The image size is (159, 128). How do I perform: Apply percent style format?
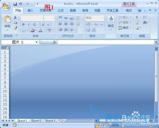click(96, 25)
